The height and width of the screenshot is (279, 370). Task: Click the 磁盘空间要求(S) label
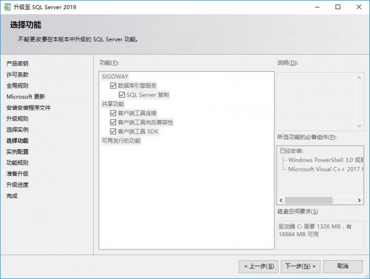tap(298, 211)
